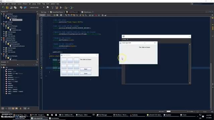Viewport: 214px width, 120px height.
Task: Click center grid button in First Window
Action: coord(70,66)
